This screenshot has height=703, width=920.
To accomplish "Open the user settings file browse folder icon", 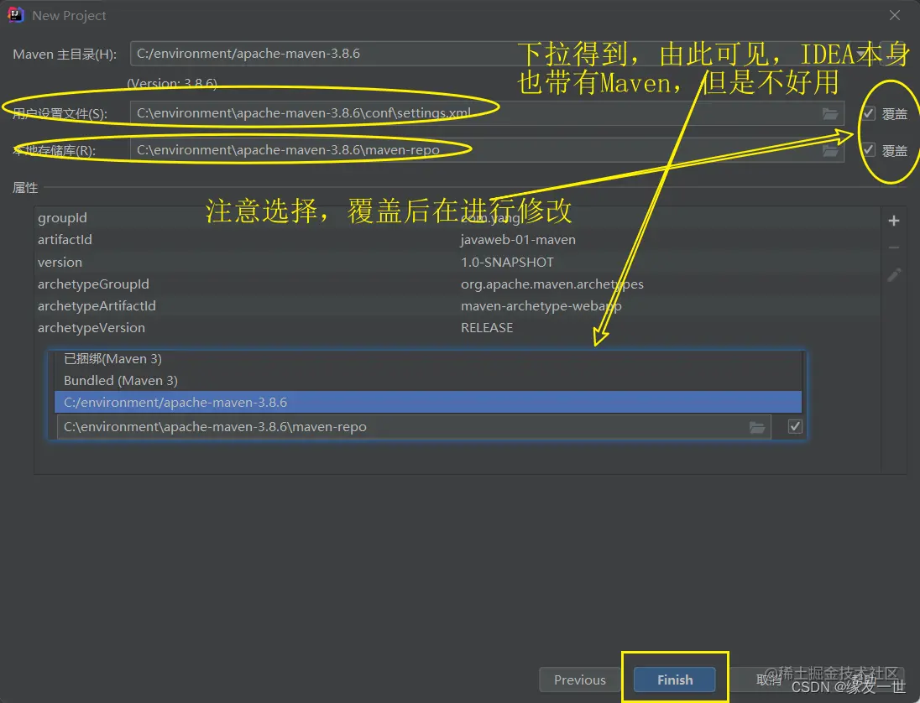I will click(x=831, y=112).
